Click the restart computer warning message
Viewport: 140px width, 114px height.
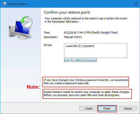click(x=87, y=94)
